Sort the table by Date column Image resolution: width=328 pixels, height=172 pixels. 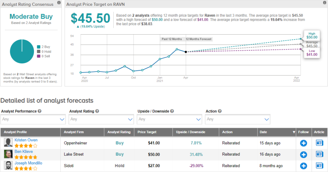click(276, 132)
